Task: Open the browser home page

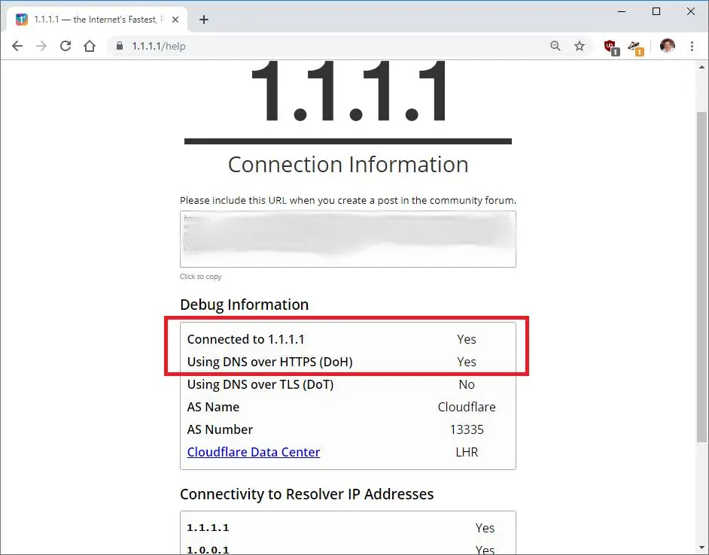Action: click(x=90, y=46)
